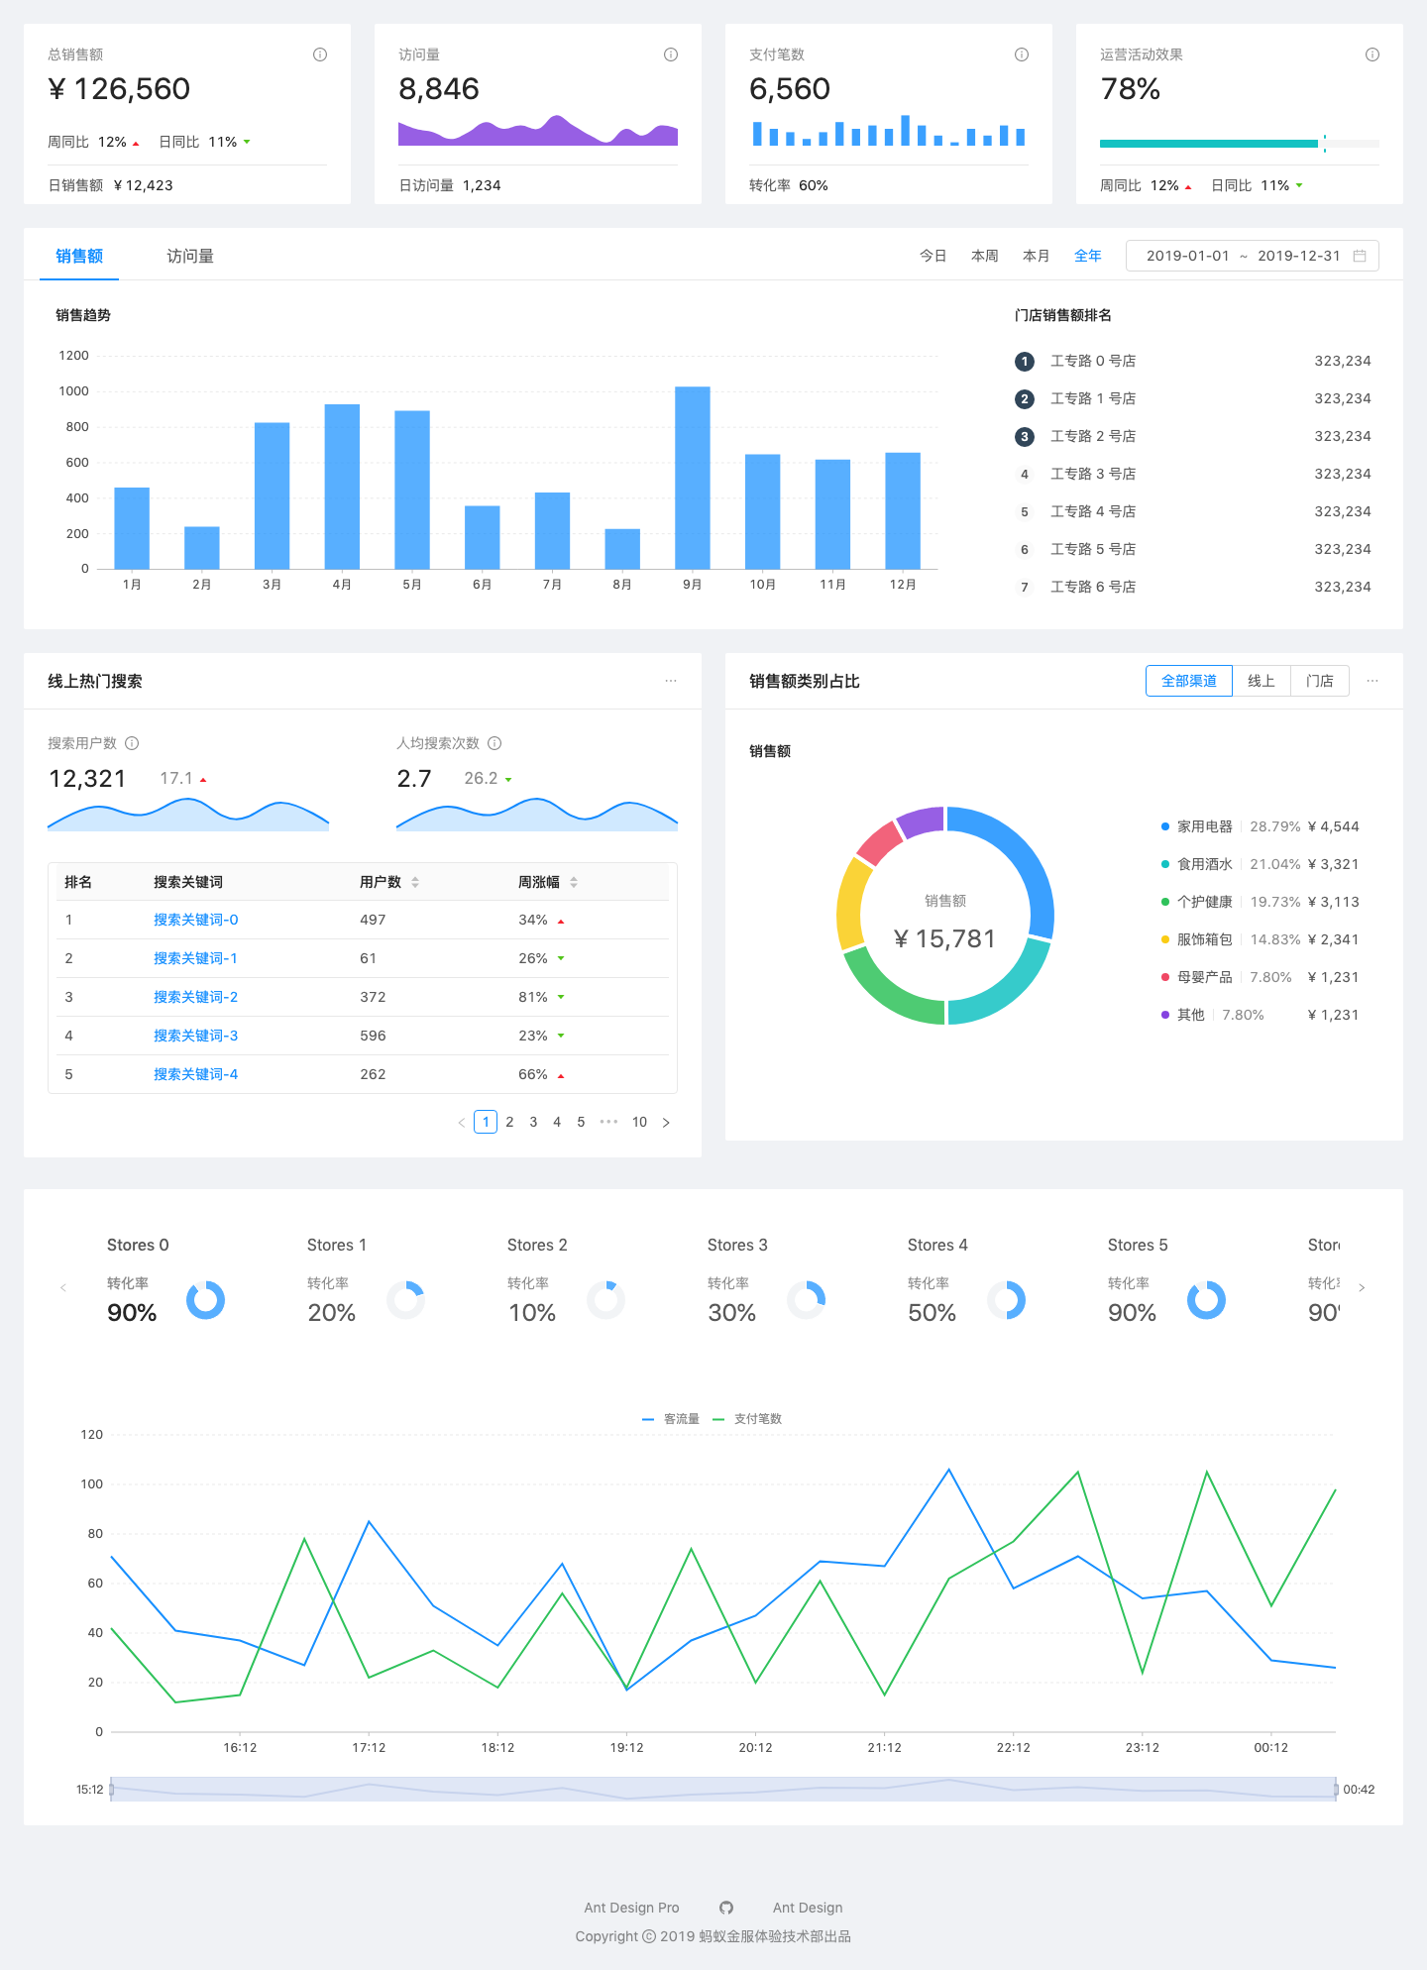The height and width of the screenshot is (1970, 1427).
Task: Toggle 支付笔数 series in chart legend
Action: click(x=747, y=1419)
